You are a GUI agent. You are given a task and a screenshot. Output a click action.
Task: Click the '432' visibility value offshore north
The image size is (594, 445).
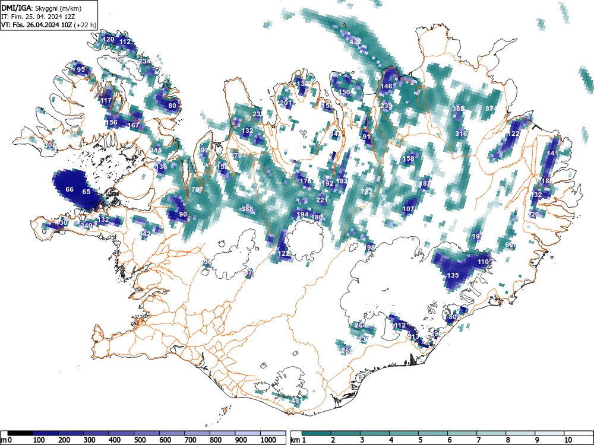[x=355, y=42]
